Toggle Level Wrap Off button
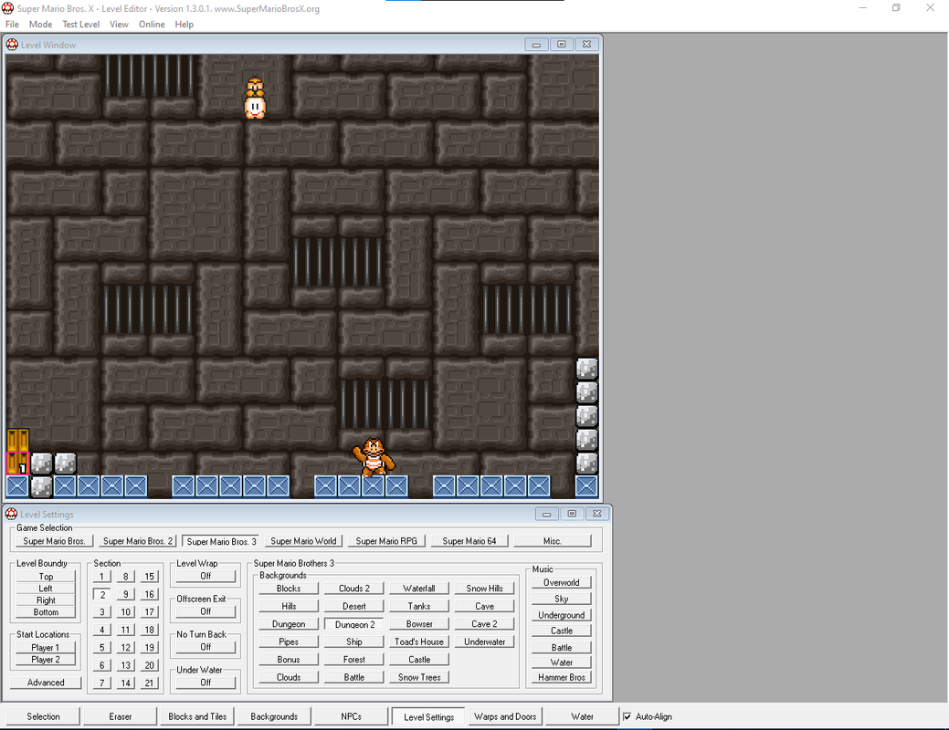Viewport: 949px width, 730px height. [x=206, y=577]
